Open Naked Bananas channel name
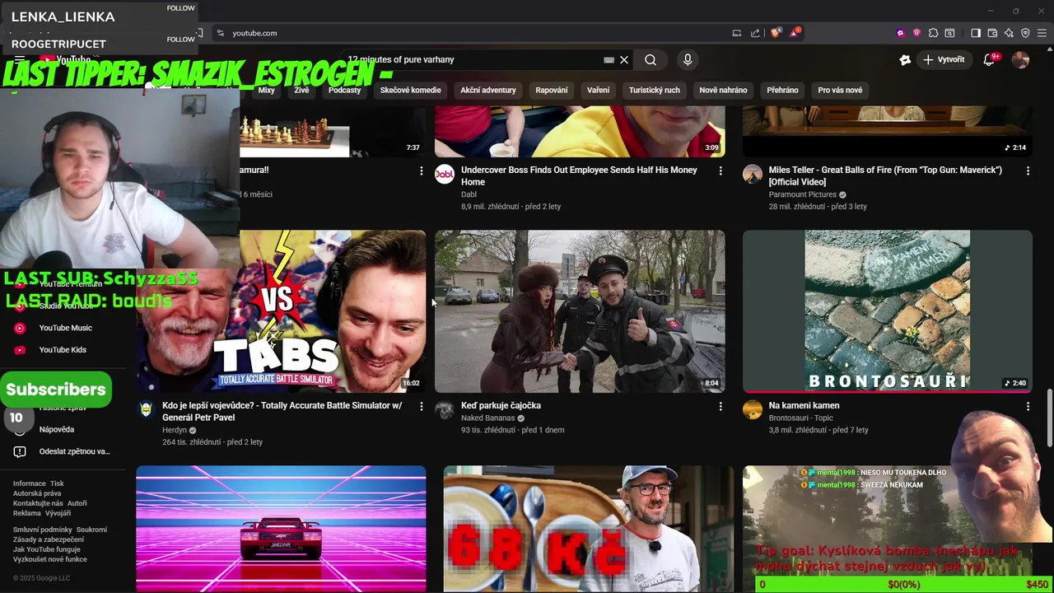 (487, 418)
